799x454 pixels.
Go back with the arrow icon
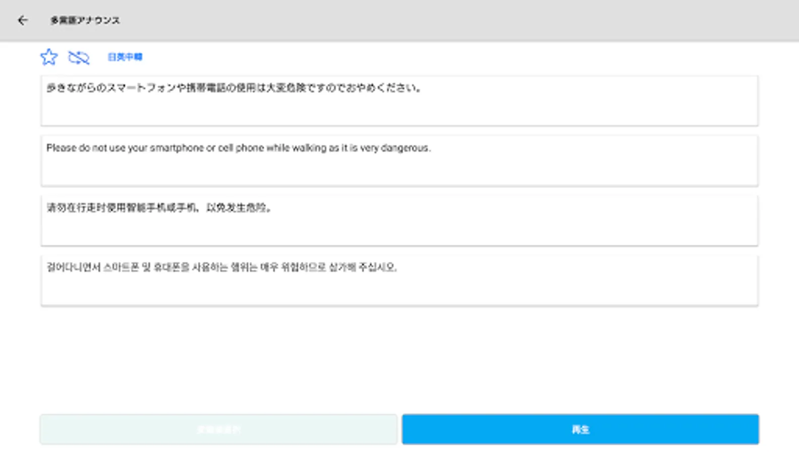[x=23, y=20]
